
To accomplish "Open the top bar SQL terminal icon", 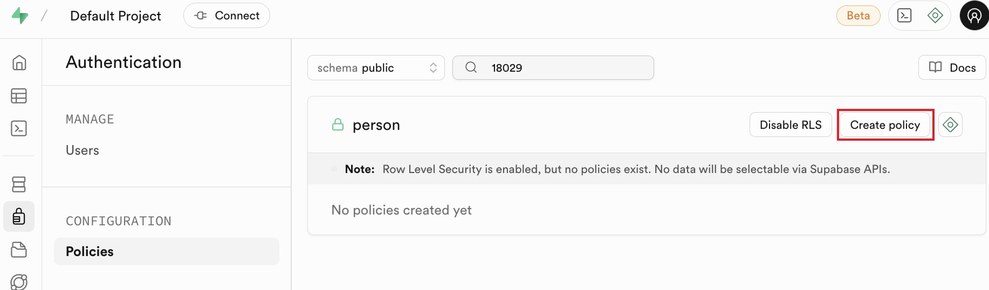I will click(x=904, y=16).
